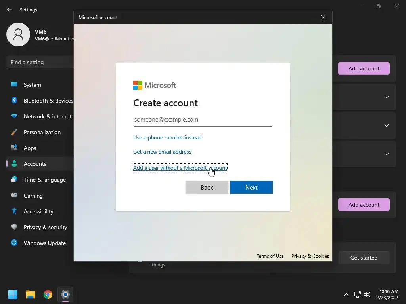The image size is (406, 304).
Task: Click the Accounts person icon in sidebar
Action: (14, 163)
